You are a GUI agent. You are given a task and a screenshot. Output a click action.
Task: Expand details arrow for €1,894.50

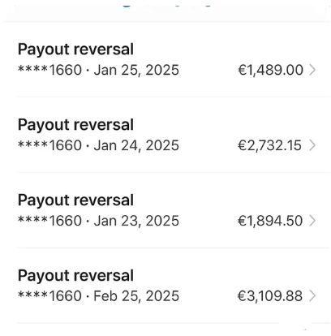pos(312,221)
